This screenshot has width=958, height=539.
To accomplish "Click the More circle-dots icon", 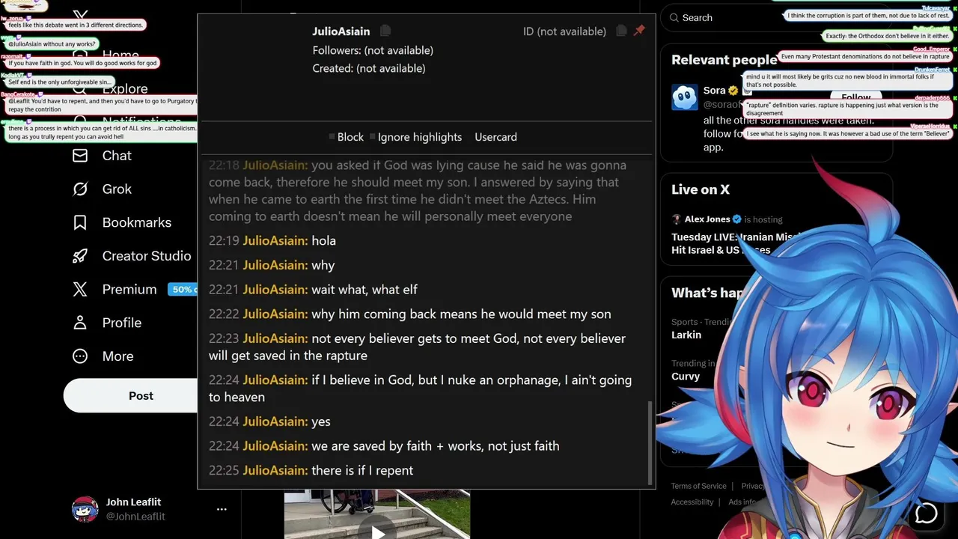I will point(80,356).
